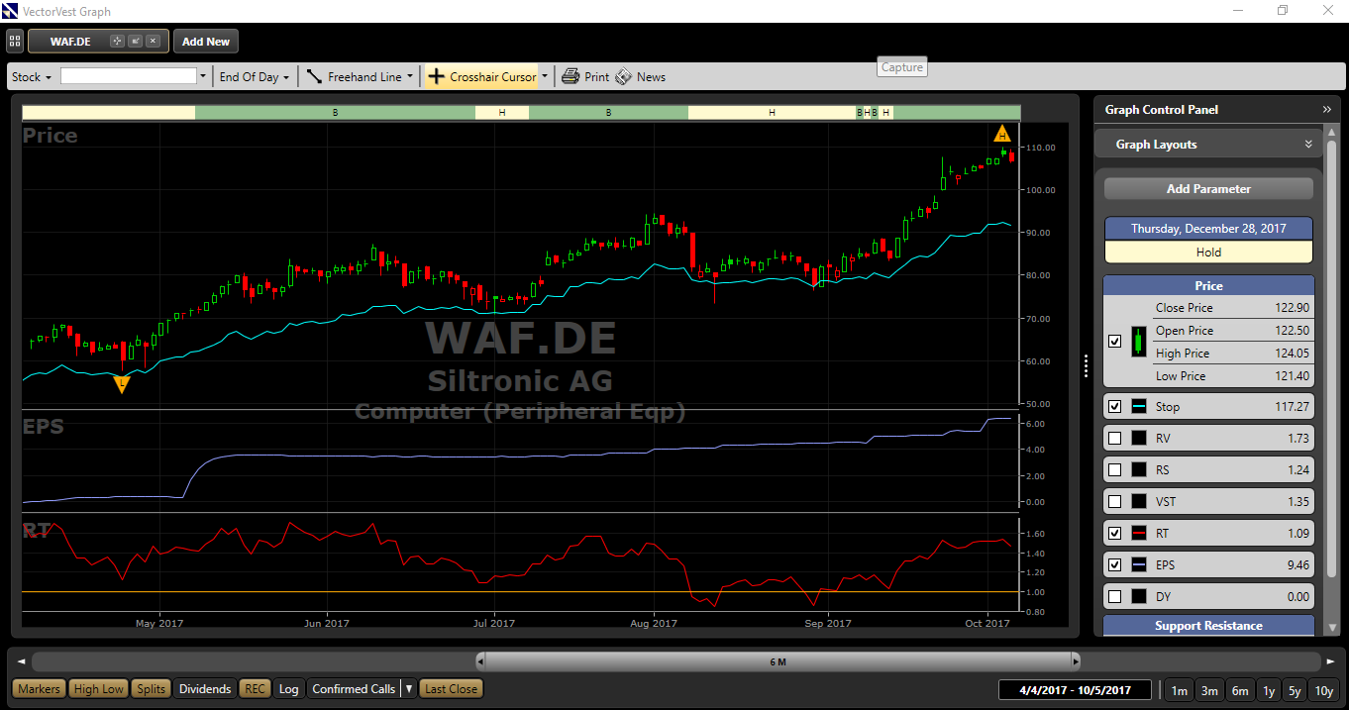Image resolution: width=1349 pixels, height=710 pixels.
Task: Expand the Graph Layouts section
Action: click(x=1308, y=145)
